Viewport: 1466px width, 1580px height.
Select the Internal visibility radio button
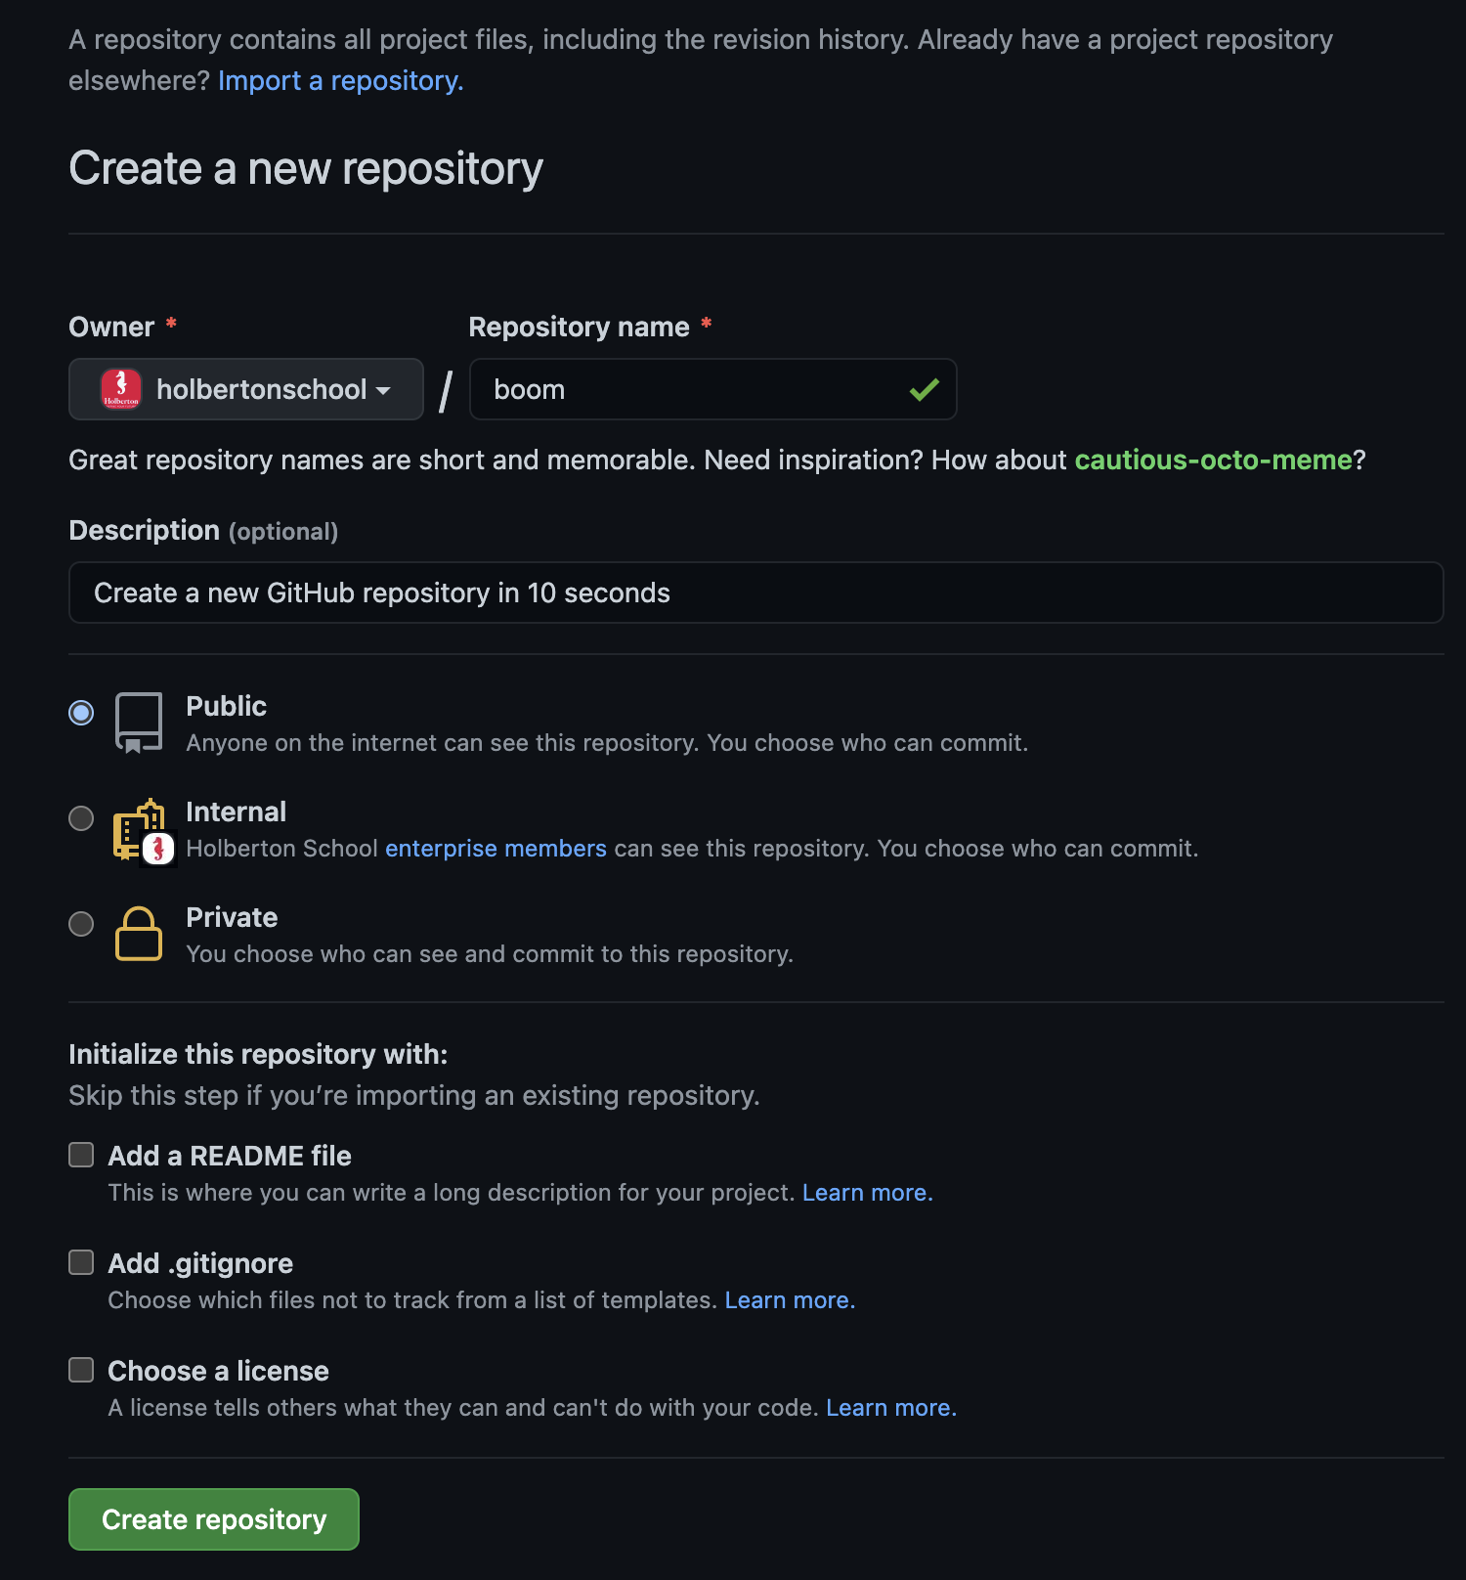click(81, 818)
